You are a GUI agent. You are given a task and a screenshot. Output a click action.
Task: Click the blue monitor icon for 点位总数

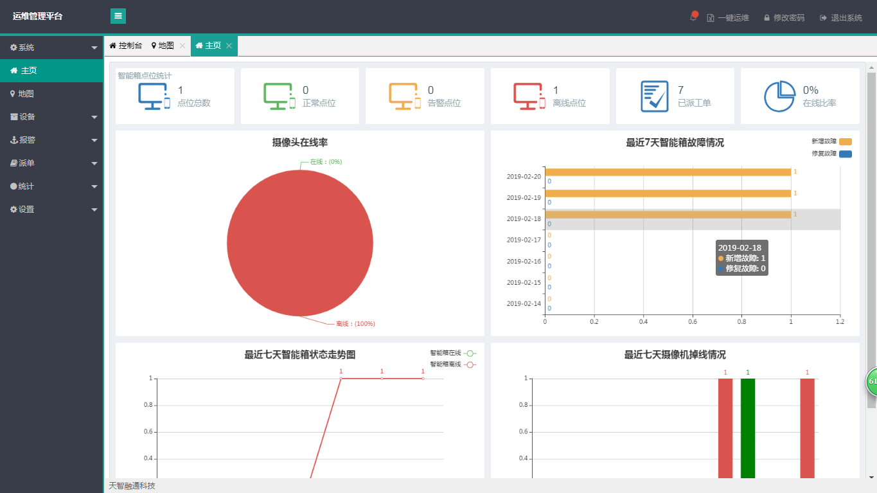(x=154, y=96)
